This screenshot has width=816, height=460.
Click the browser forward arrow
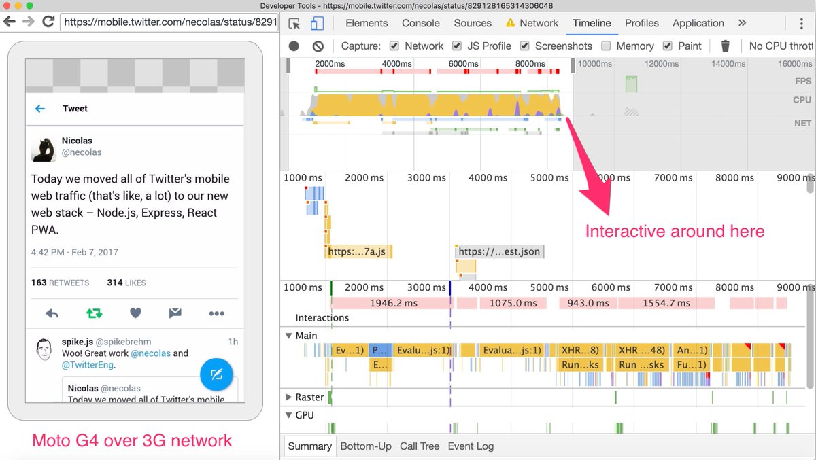[x=29, y=22]
